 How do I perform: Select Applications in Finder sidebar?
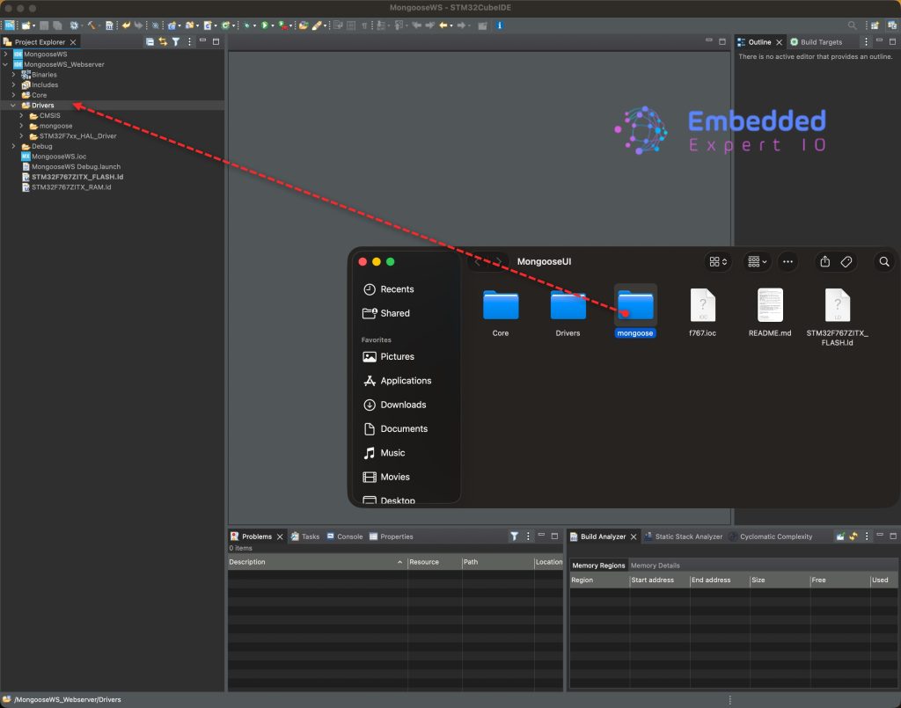point(406,381)
